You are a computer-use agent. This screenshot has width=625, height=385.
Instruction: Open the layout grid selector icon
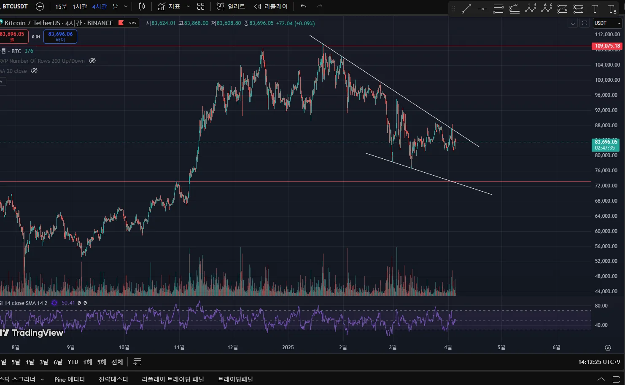pyautogui.click(x=201, y=6)
